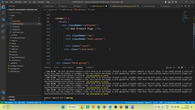Expand the TIMELINE section
The width and height of the screenshot is (195, 110).
[12, 100]
